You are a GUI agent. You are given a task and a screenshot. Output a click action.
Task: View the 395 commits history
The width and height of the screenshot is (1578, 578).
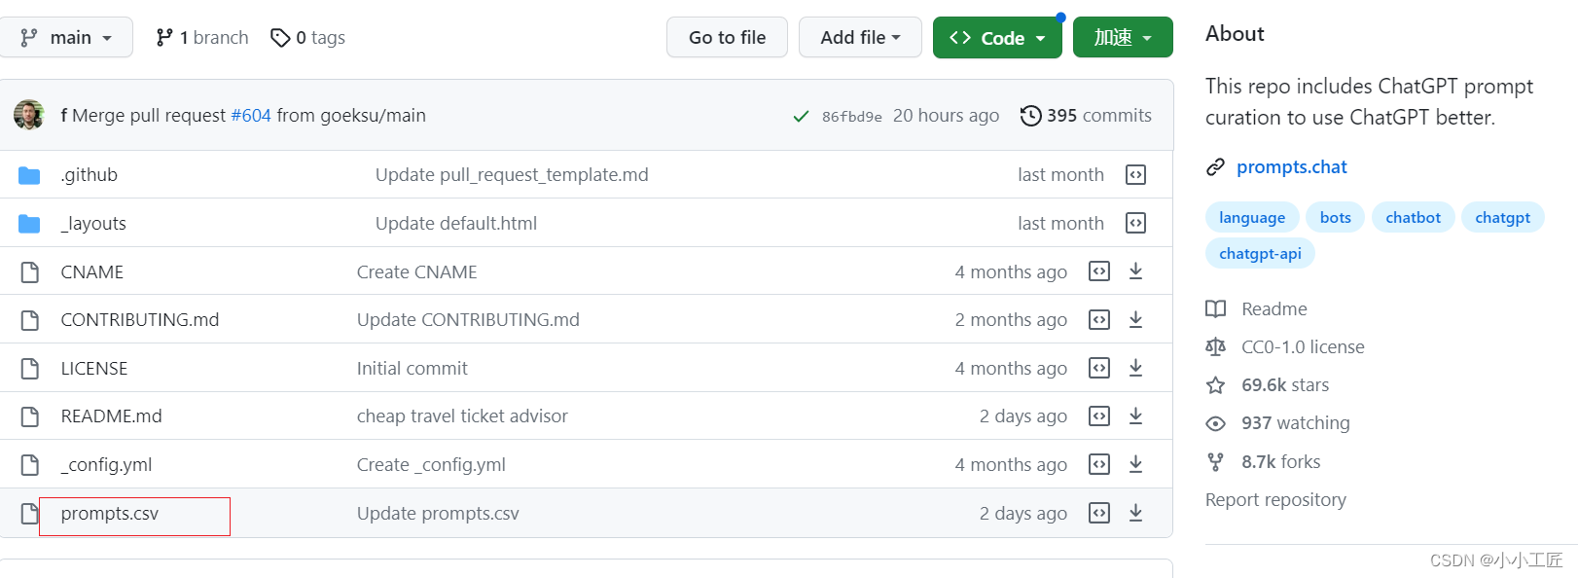pyautogui.click(x=1086, y=116)
